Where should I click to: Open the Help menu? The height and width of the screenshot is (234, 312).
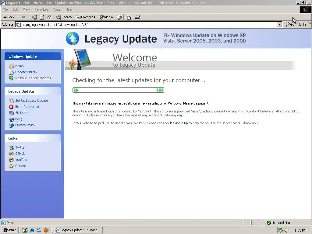[x=69, y=9]
